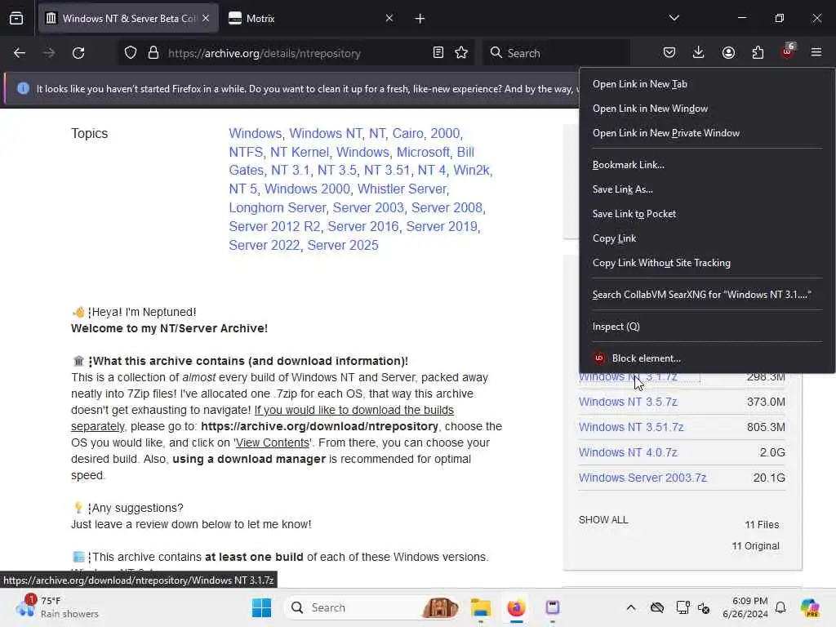The image size is (836, 627).
Task: Open the Extensions puzzle icon
Action: click(x=758, y=53)
